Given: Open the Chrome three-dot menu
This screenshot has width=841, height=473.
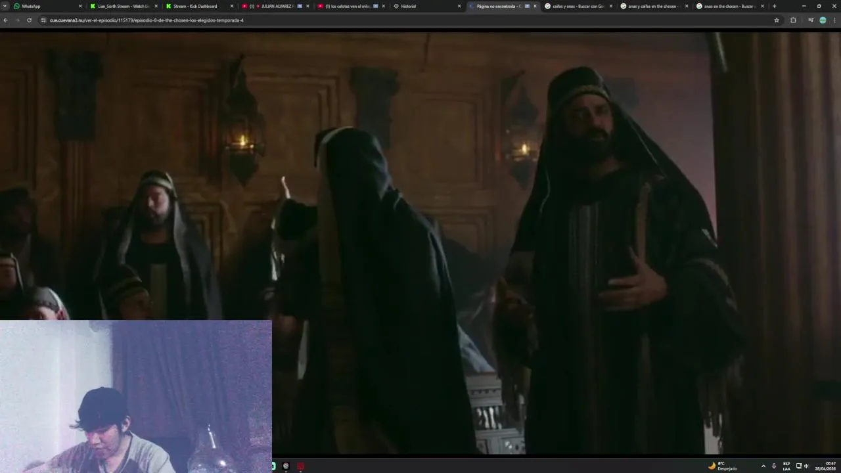Looking at the screenshot, I should 834,20.
